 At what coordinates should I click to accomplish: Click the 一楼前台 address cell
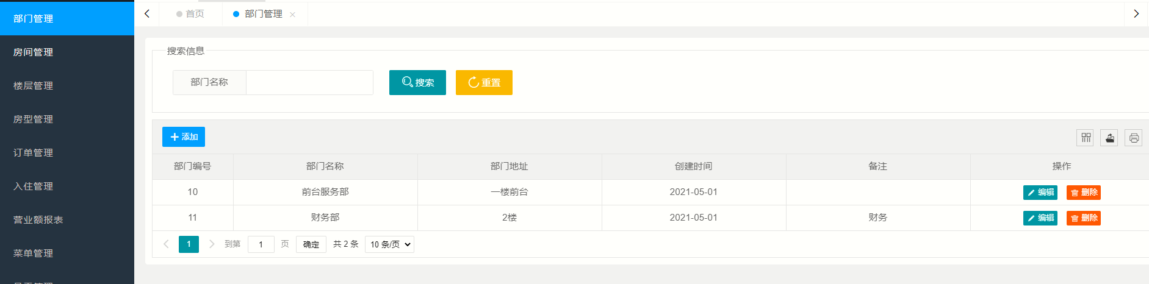510,192
